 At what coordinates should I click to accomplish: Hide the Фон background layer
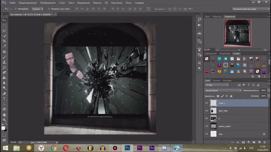click(207, 134)
